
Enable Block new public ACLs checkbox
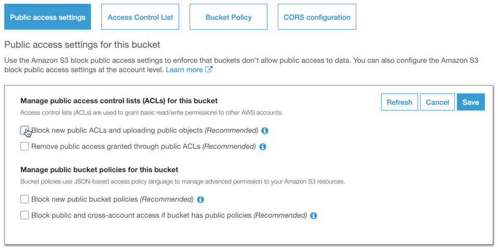[x=24, y=130]
